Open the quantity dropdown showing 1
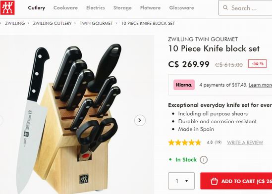Image resolution: width=272 pixels, height=194 pixels. 181,181
